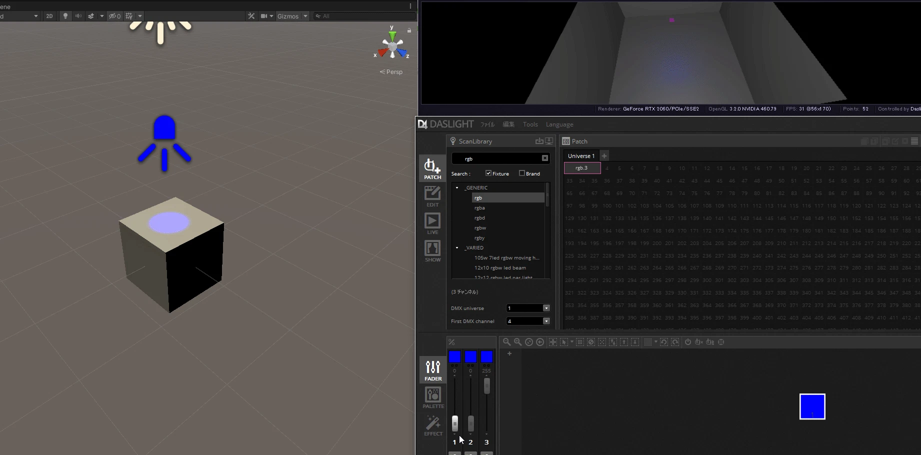Toggle 2D view mode in scene
The image size is (921, 455).
[x=49, y=16]
